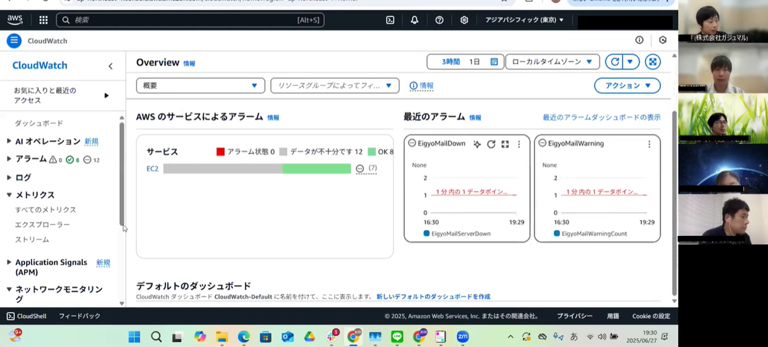Click the AWS console search field

pos(190,20)
